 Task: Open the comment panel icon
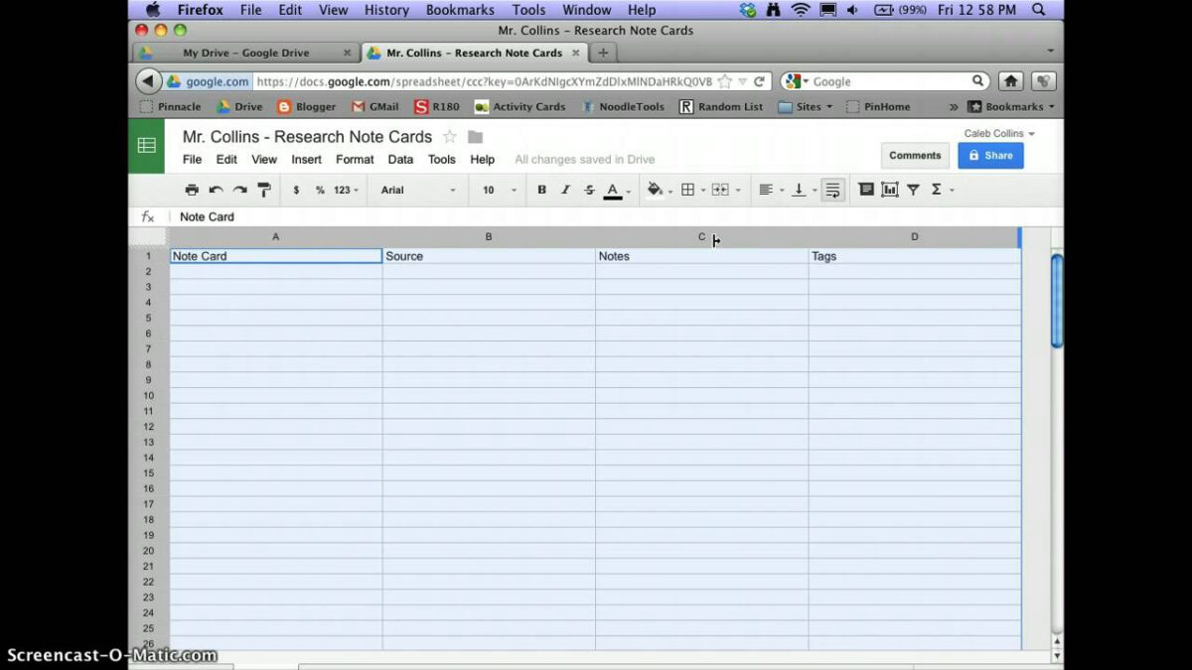[865, 190]
